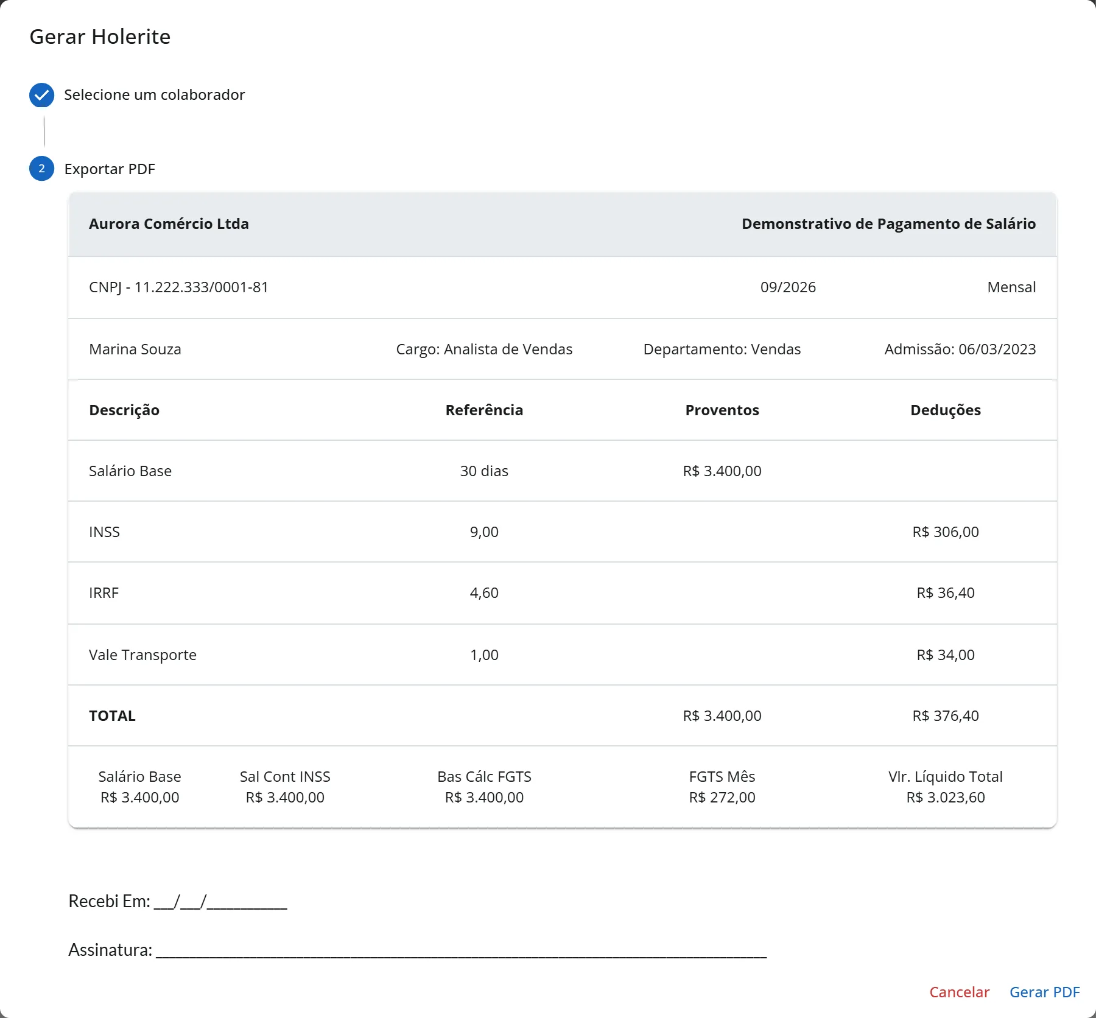Go to 'Selecione um colaborador' step
This screenshot has height=1018, width=1096.
click(154, 95)
